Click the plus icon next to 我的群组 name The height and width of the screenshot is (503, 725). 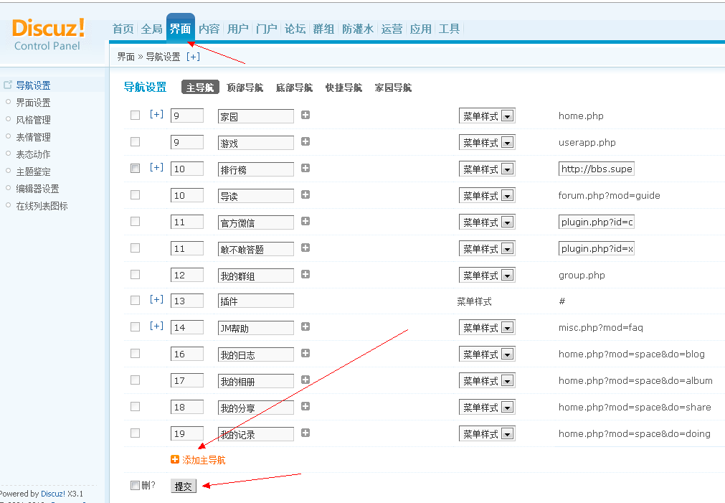305,274
